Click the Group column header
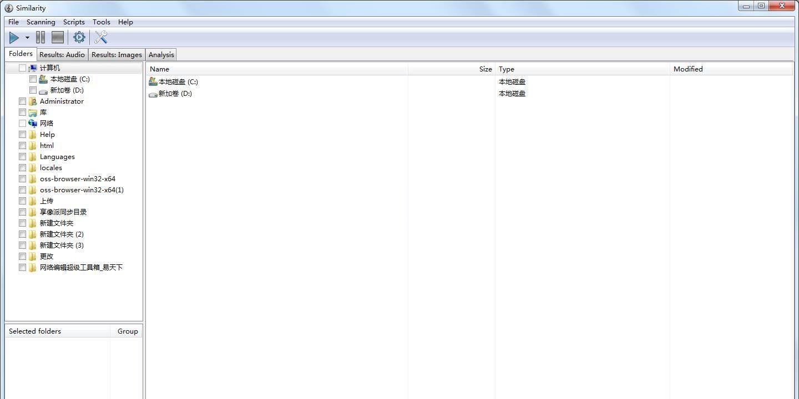This screenshot has height=399, width=799. point(127,331)
